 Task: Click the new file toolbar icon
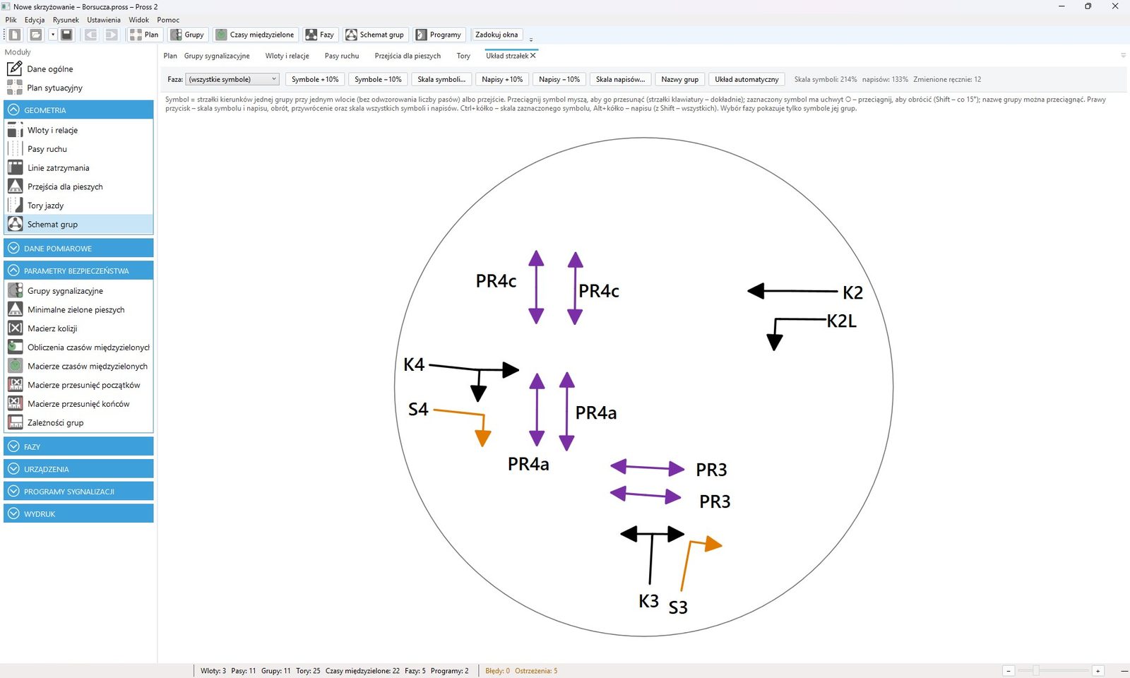pos(15,35)
